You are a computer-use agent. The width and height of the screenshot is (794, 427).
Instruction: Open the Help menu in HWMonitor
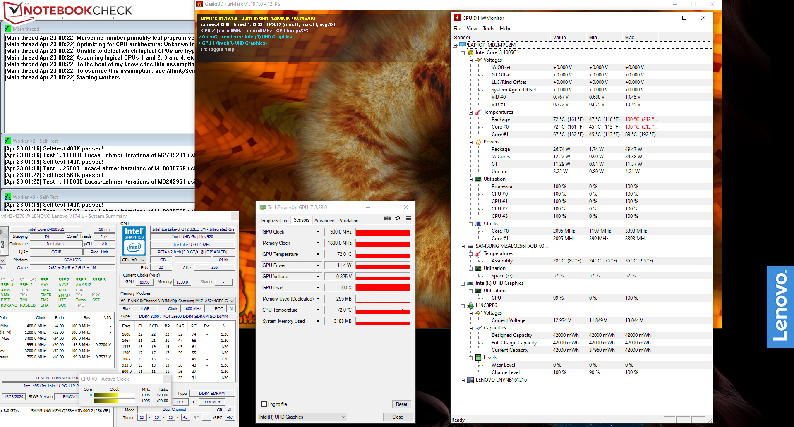tap(505, 29)
